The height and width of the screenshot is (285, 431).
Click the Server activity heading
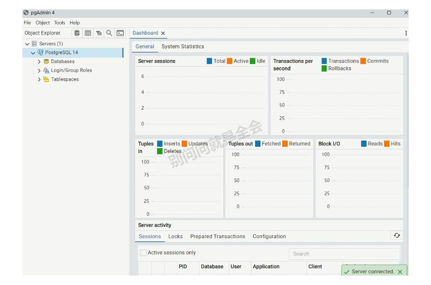(154, 225)
